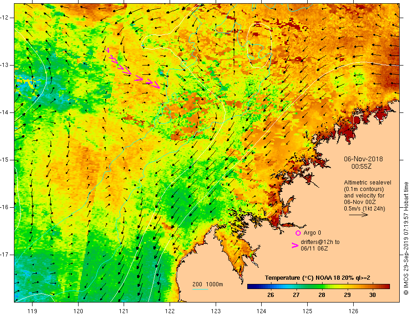Click the Argo 0 magenta circle marker

[x=298, y=233]
